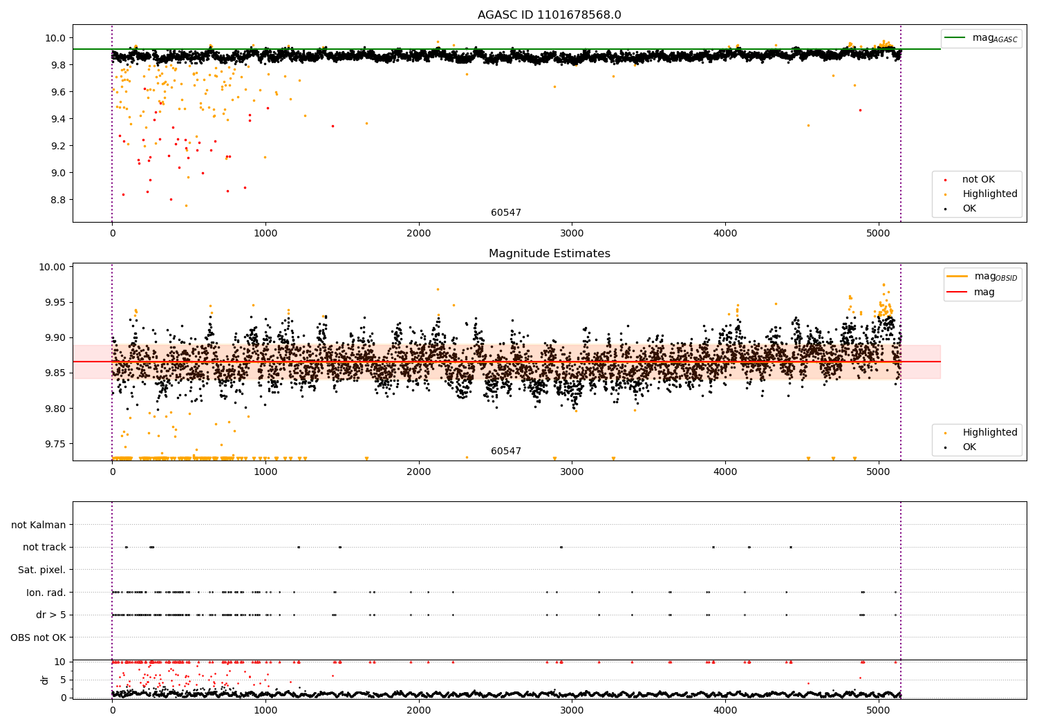Screen dimensions: 1037x726
Task: Click the '9.80' y-tick of Magnitude Estimates
Action: 57,409
